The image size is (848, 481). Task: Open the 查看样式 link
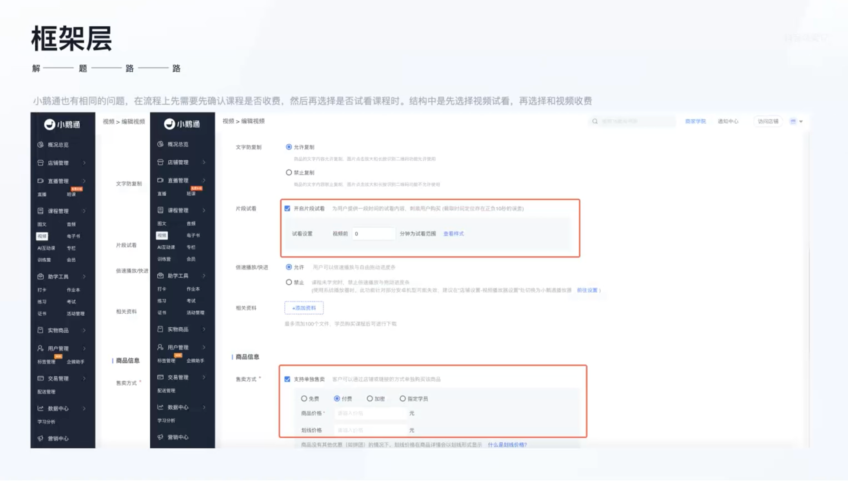pyautogui.click(x=453, y=234)
